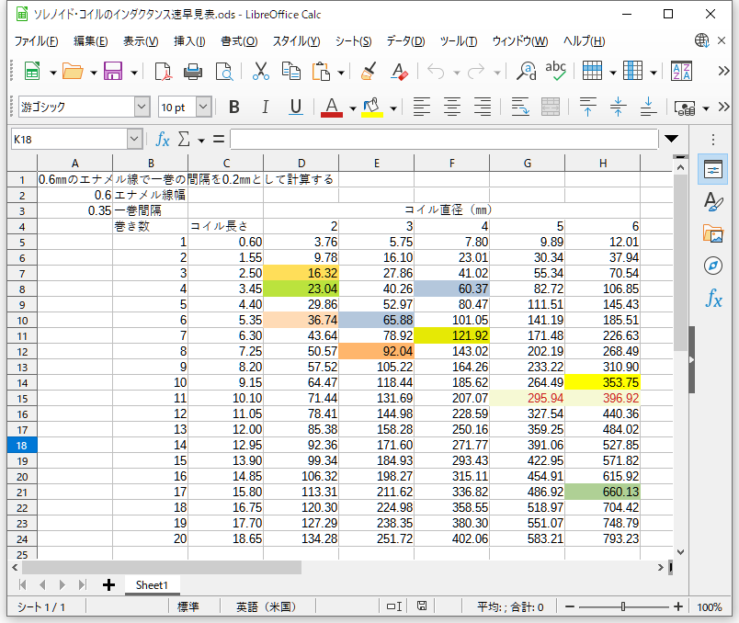Click the column D header
The height and width of the screenshot is (623, 739).
tap(301, 163)
